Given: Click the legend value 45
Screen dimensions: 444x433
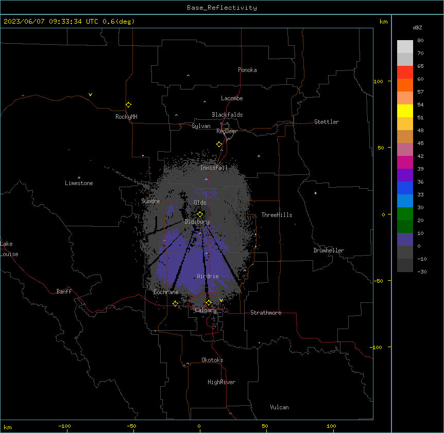Looking at the screenshot, I should (420, 143).
